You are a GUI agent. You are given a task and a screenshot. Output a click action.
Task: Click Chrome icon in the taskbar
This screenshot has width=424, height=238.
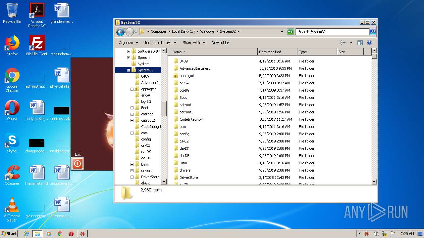pos(60,234)
